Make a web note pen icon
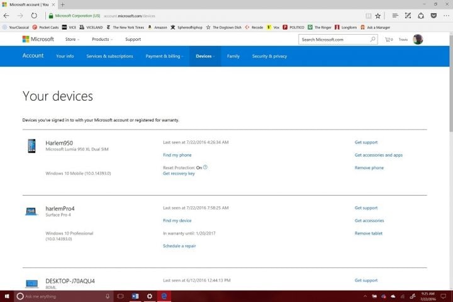Viewport: 453px width, 302px height. (x=408, y=16)
